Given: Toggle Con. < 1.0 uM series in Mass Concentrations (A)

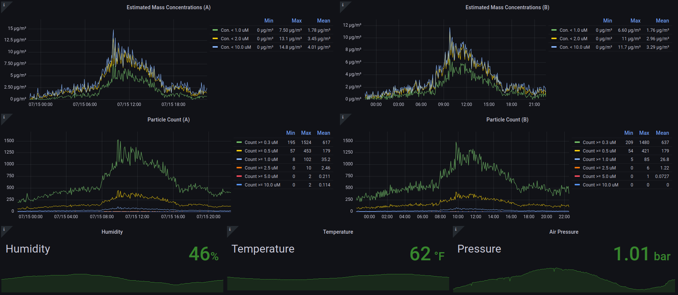Looking at the screenshot, I should coord(235,30).
